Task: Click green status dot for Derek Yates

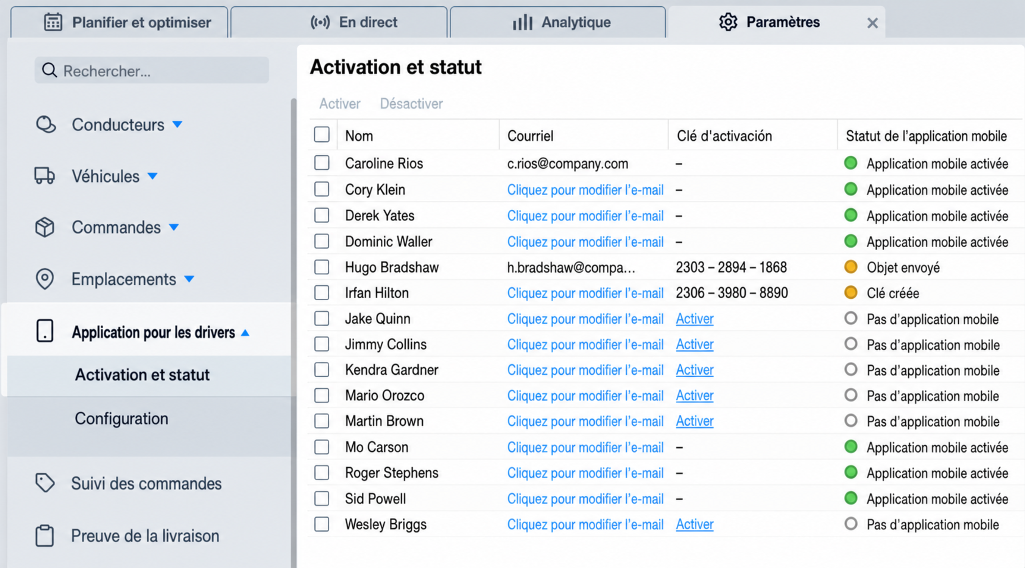Action: point(851,215)
